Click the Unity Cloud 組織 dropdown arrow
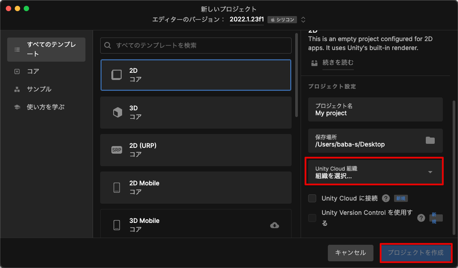The height and width of the screenshot is (268, 458). (x=430, y=172)
